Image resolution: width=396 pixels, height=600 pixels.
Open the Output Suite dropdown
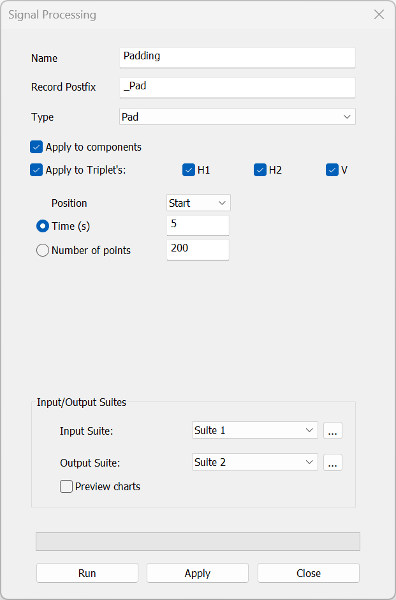click(x=254, y=462)
